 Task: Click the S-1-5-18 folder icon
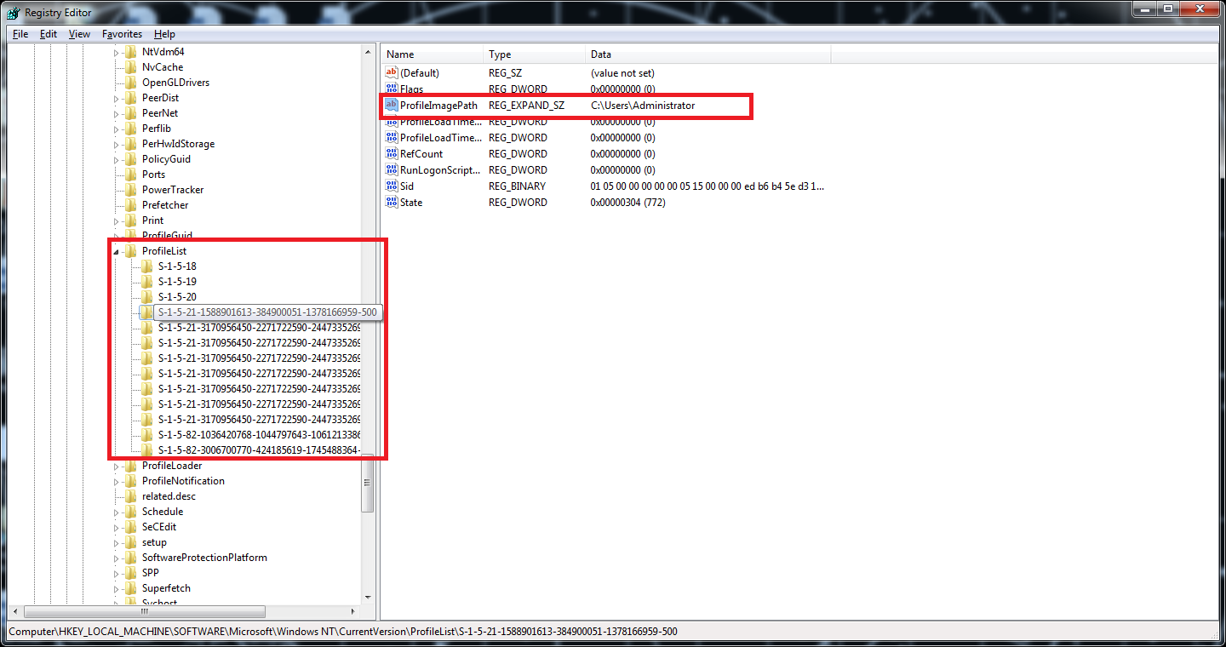click(146, 266)
